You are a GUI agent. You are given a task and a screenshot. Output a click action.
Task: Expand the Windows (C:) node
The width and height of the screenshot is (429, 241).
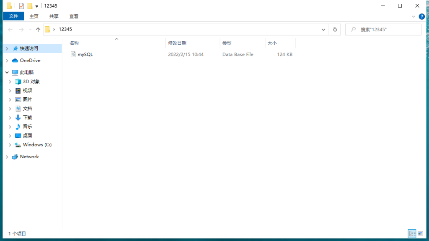point(10,145)
